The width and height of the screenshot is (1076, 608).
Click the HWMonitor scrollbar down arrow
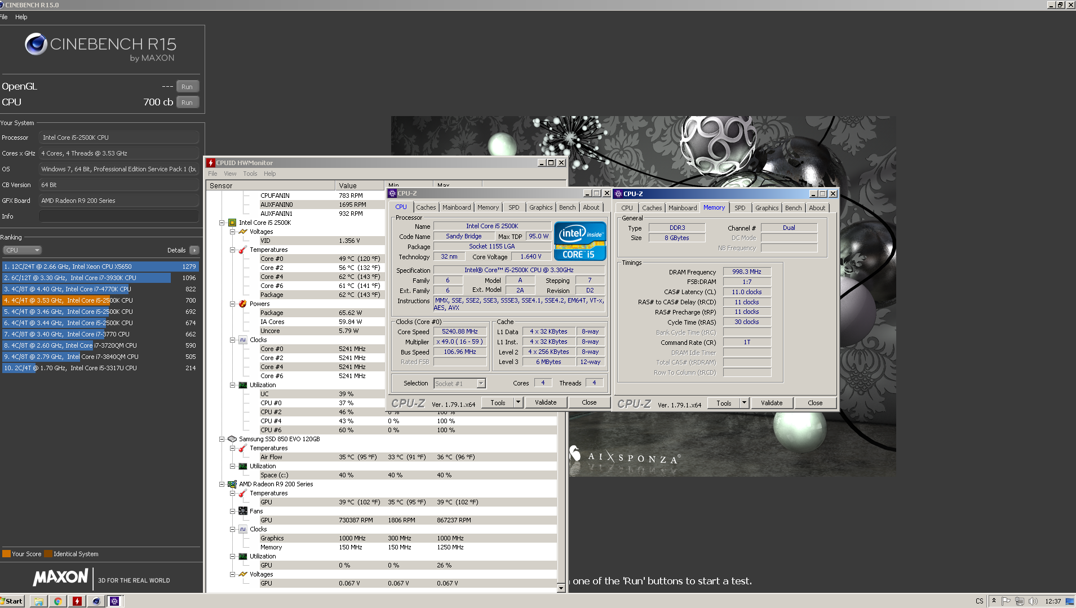(x=561, y=588)
